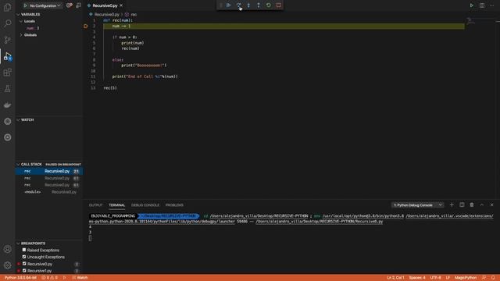This screenshot has width=500, height=281.
Task: Open the Manage gear in activity bar
Action: click(7, 265)
